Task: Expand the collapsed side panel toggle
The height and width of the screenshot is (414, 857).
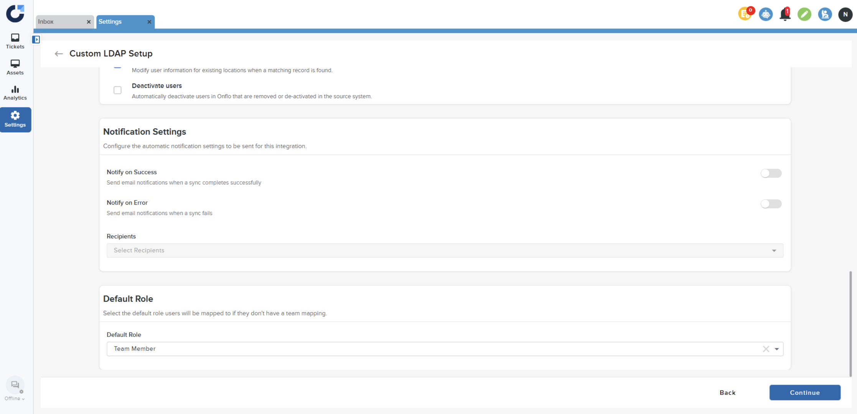Action: click(36, 39)
